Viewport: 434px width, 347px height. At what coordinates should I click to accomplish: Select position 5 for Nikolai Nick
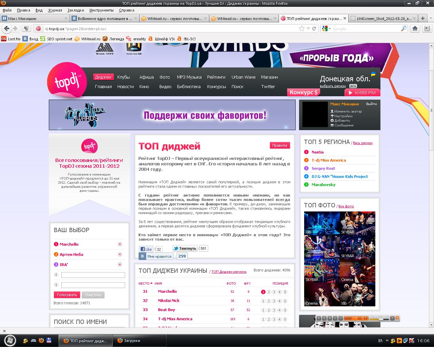click(285, 301)
